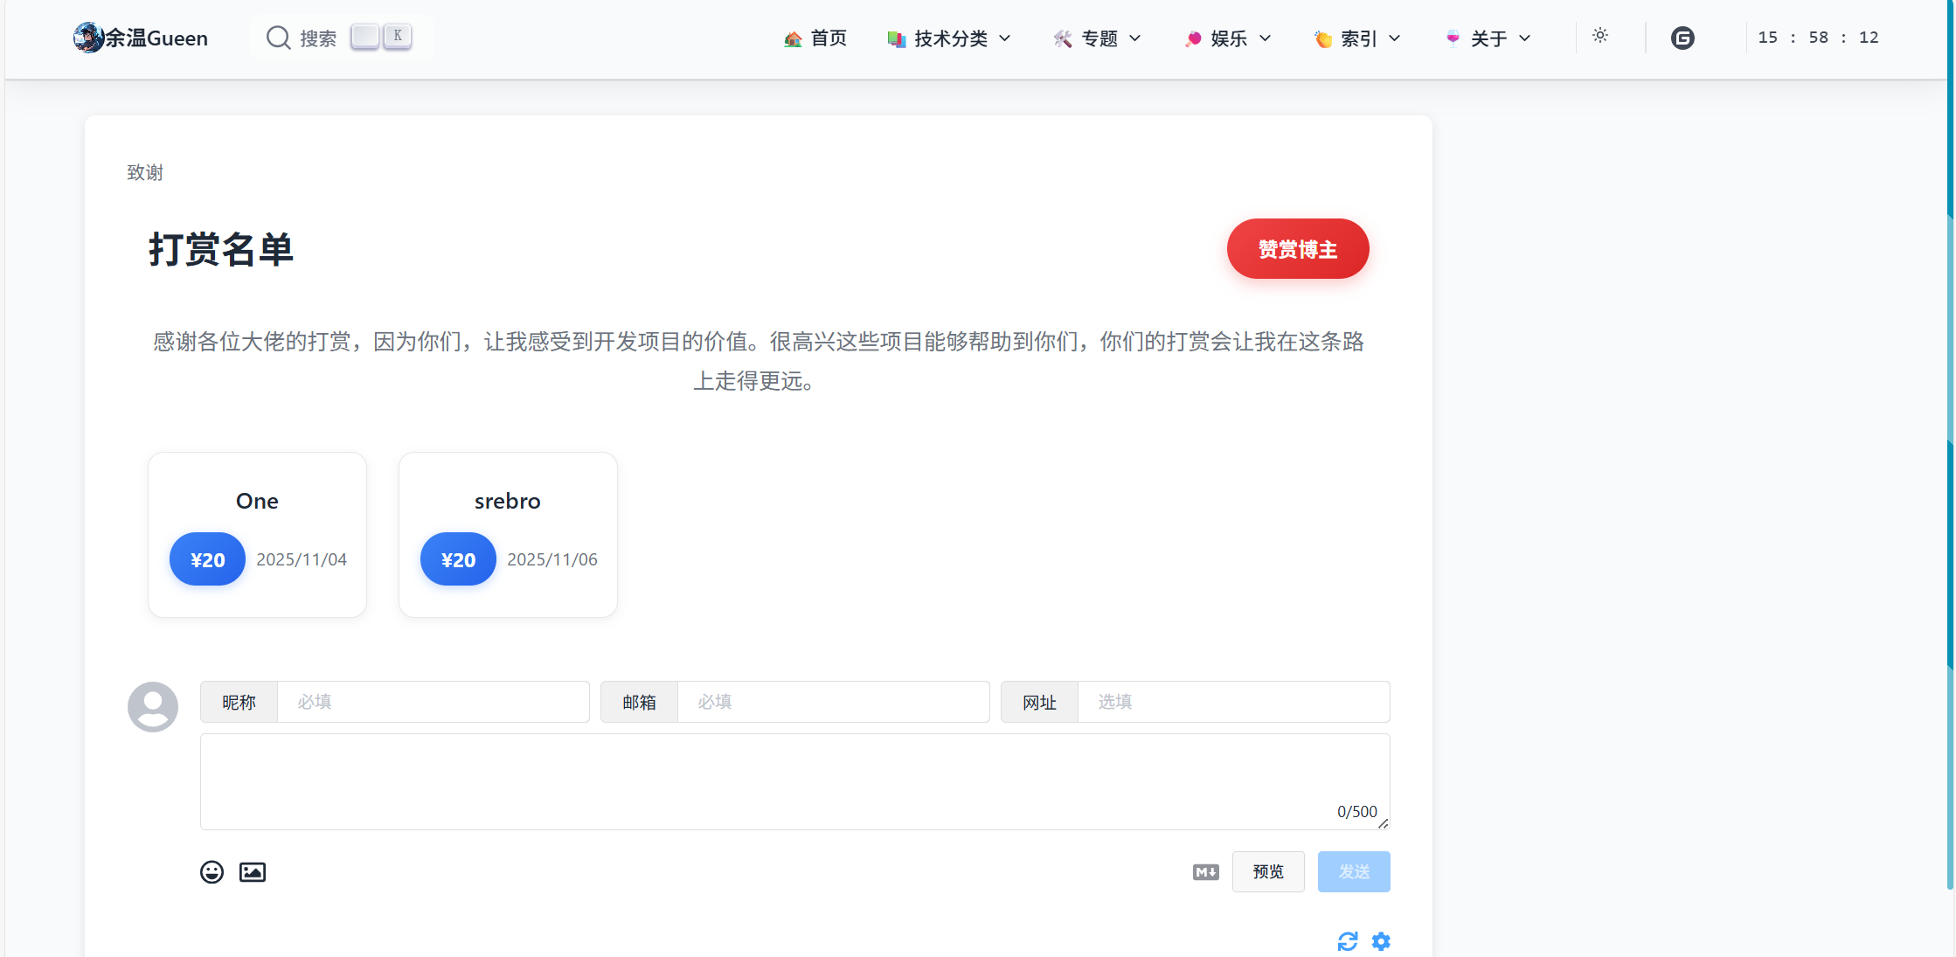This screenshot has height=957, width=1956.
Task: Click the 余温Gueen site logo avatar
Action: [88, 38]
